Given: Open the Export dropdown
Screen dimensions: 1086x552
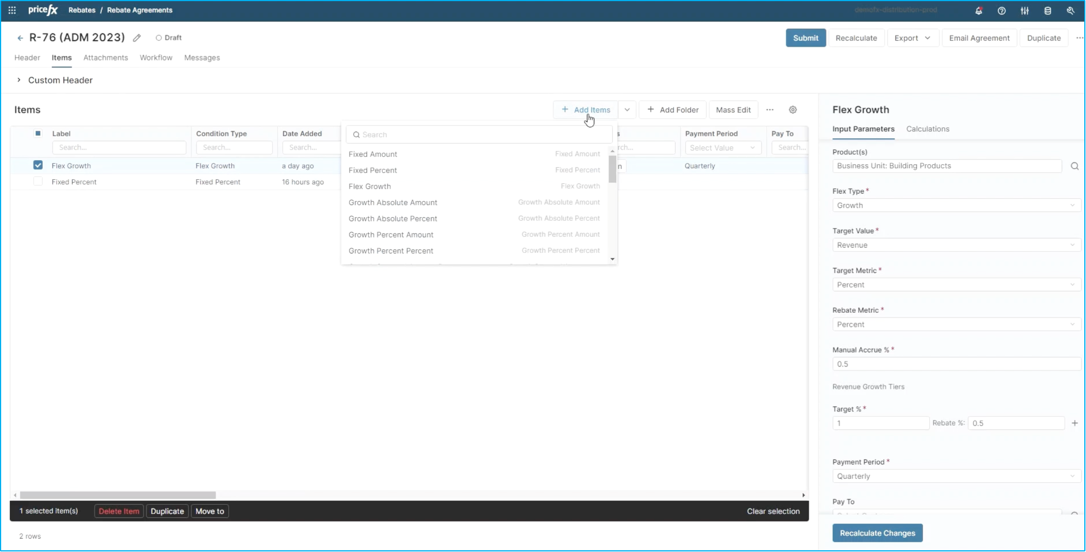Looking at the screenshot, I should coord(912,38).
